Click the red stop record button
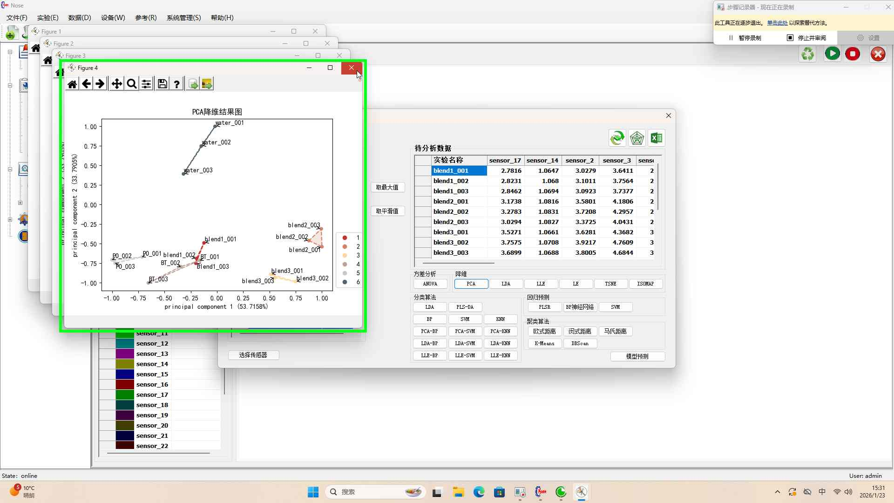This screenshot has width=894, height=503. click(x=853, y=54)
